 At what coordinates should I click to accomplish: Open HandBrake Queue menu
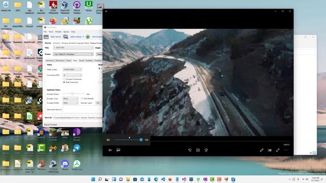point(66,32)
